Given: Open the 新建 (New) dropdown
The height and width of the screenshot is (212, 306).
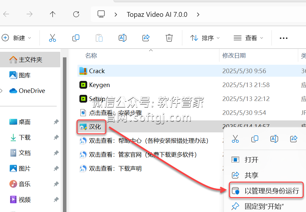Looking at the screenshot, I should point(17,38).
